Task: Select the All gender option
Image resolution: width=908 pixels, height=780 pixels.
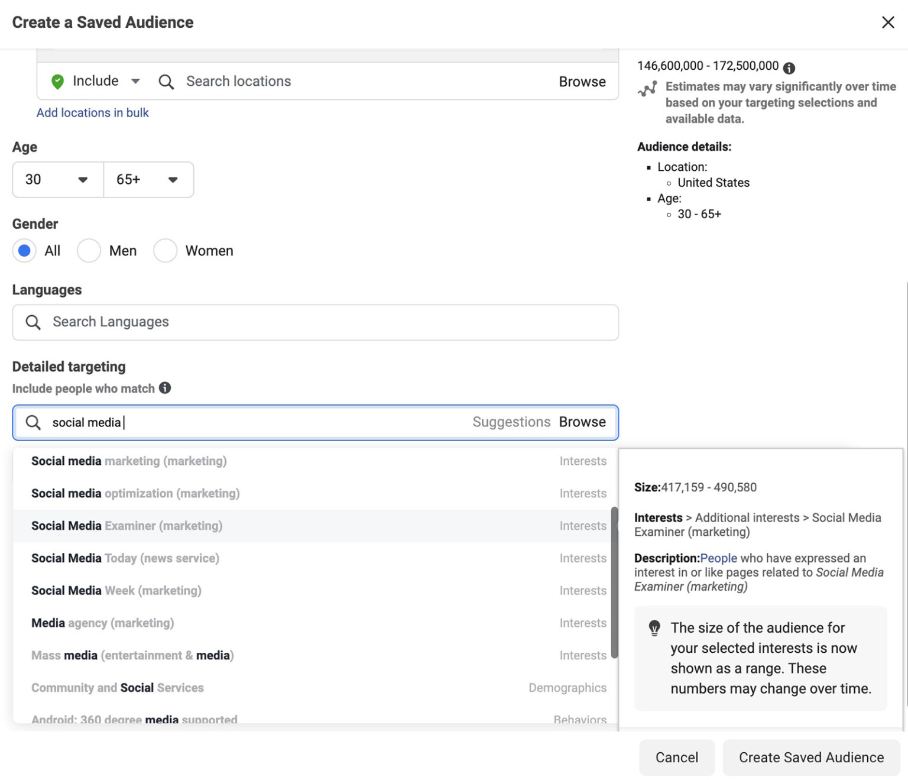Action: (x=24, y=251)
